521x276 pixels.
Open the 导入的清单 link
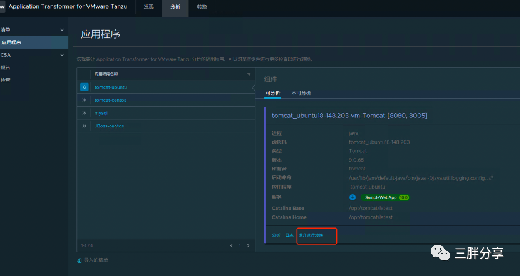tap(96, 260)
